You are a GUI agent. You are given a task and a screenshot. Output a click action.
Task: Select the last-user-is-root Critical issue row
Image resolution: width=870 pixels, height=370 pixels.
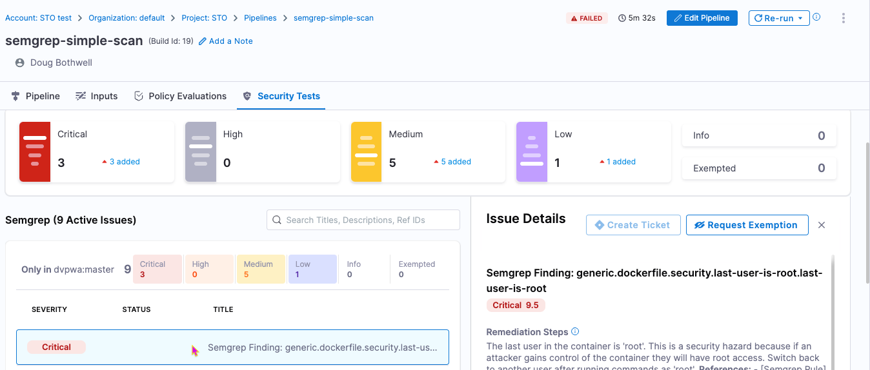tap(232, 347)
